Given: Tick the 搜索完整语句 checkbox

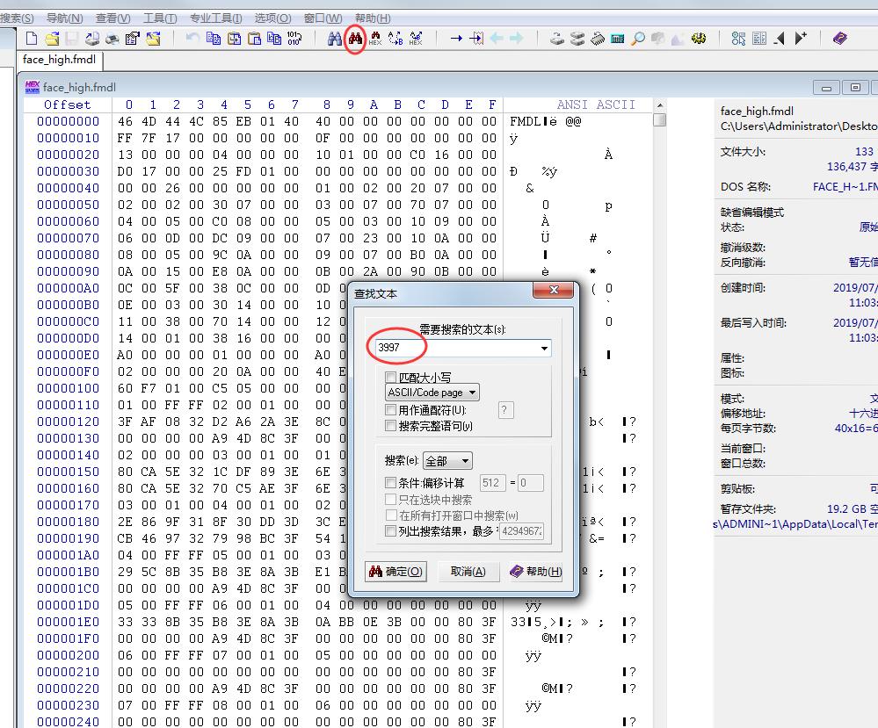Looking at the screenshot, I should tap(391, 426).
